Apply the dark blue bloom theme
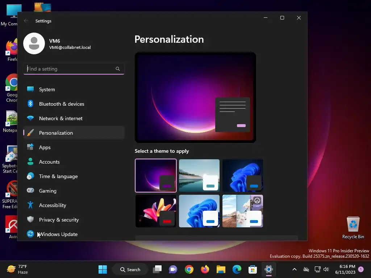Viewport: 371px width, 278px height. [243, 176]
